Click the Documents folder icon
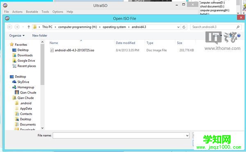Viewport: 246px width, 152px height. (x=17, y=124)
